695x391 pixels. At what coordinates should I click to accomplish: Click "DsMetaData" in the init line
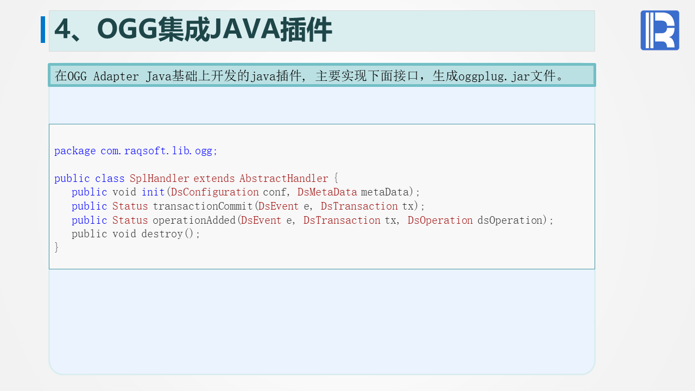(327, 192)
